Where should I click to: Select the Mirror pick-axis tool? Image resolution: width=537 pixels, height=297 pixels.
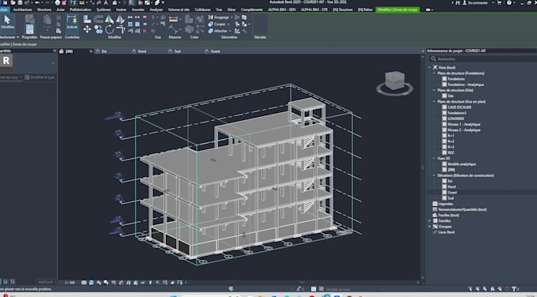pos(110,19)
